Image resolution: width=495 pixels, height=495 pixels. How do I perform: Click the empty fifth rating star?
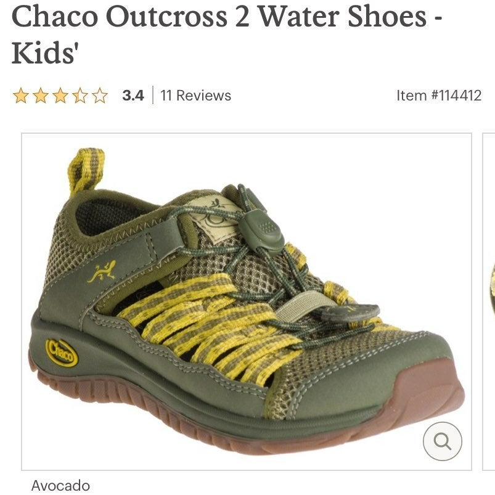coord(100,96)
